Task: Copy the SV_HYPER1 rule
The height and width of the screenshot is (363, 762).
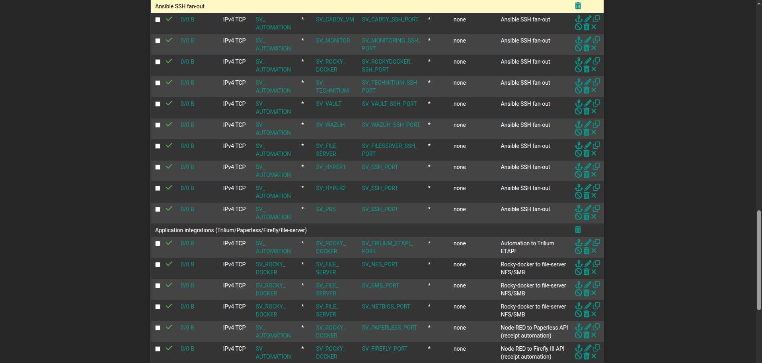Action: [596, 166]
